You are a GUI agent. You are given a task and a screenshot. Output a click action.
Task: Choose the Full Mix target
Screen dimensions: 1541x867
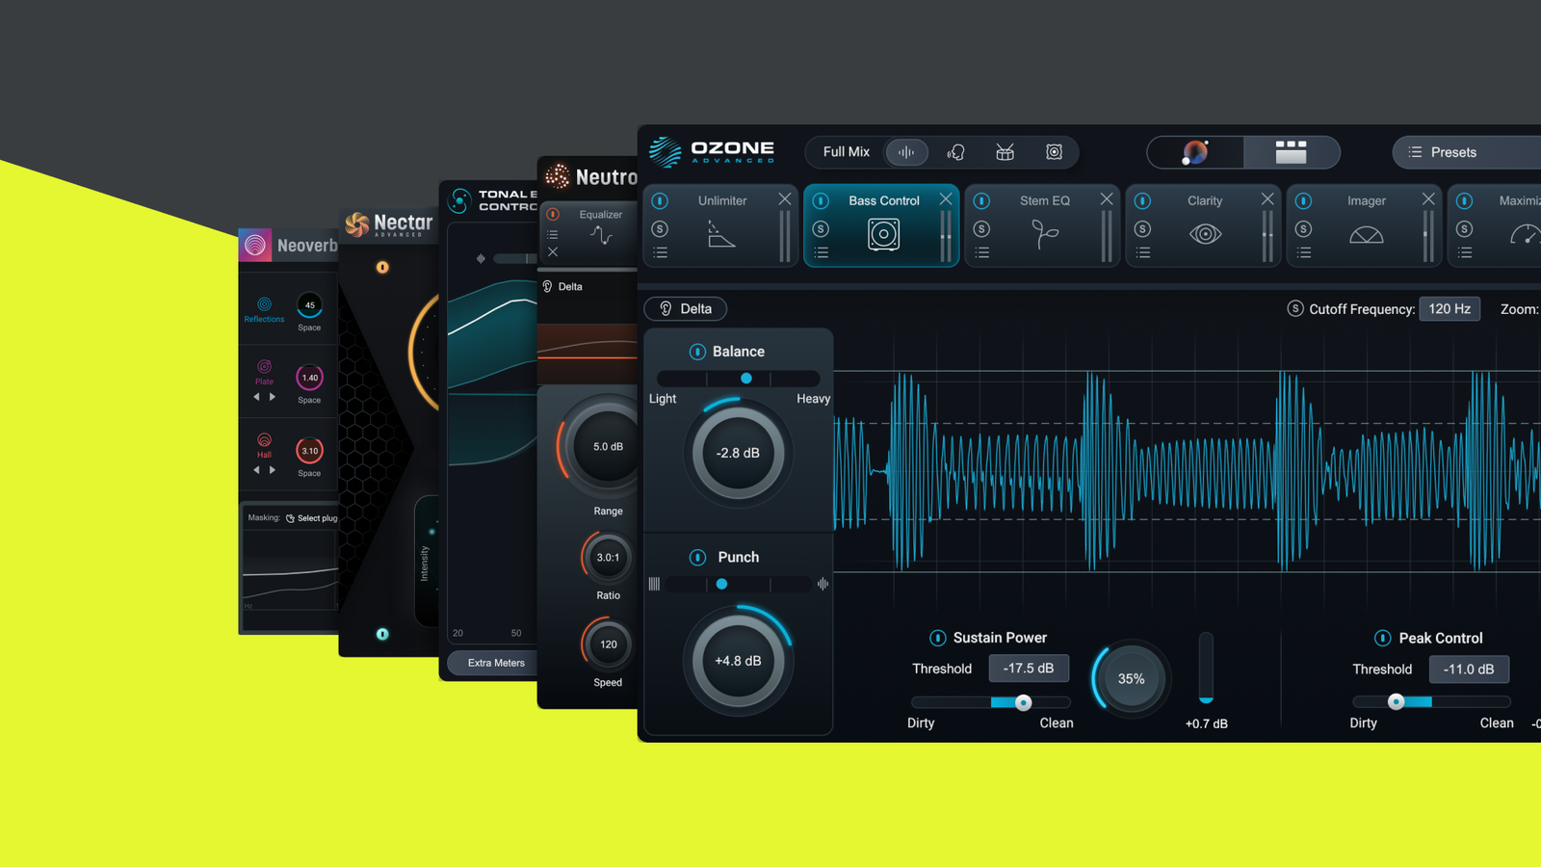846,152
